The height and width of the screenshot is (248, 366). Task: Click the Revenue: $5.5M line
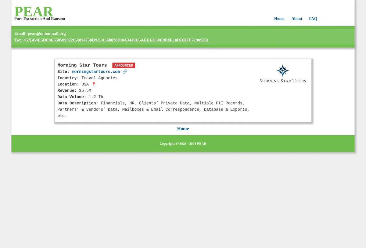(x=74, y=91)
